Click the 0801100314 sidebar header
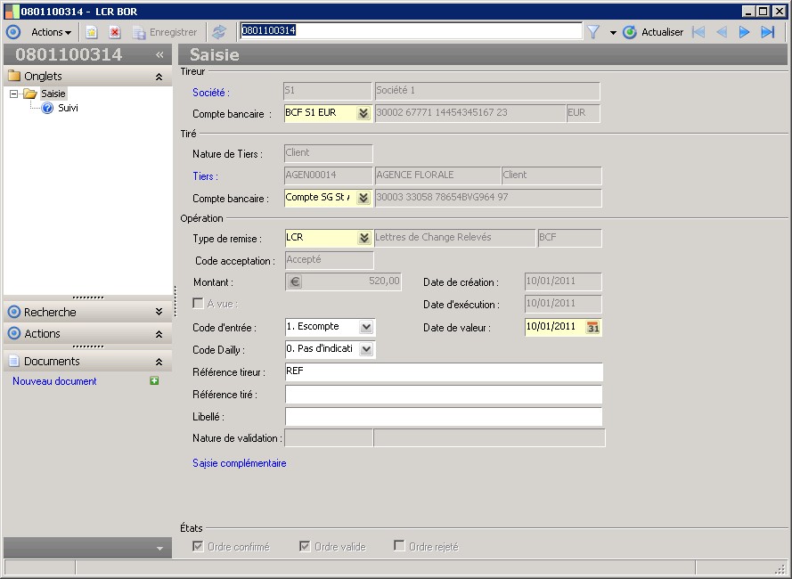The height and width of the screenshot is (579, 792). tap(69, 54)
